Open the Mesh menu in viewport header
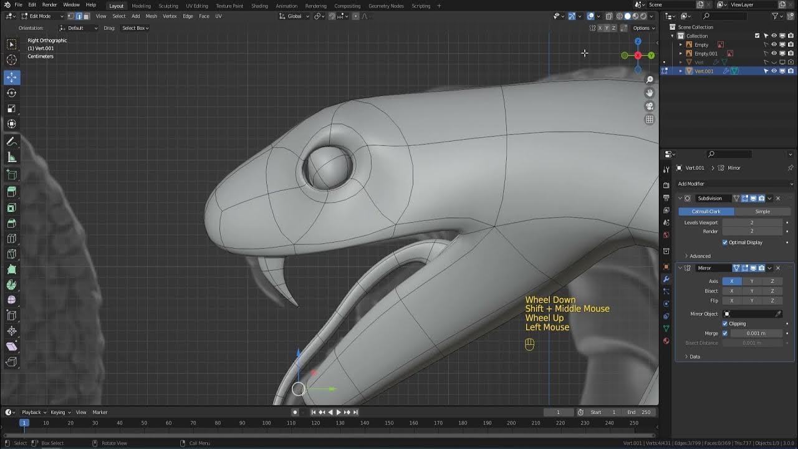The height and width of the screenshot is (449, 798). tap(151, 16)
